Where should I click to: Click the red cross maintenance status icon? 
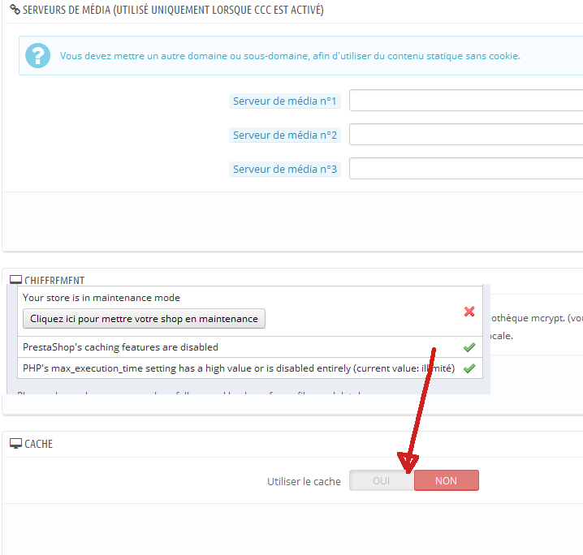coord(469,312)
